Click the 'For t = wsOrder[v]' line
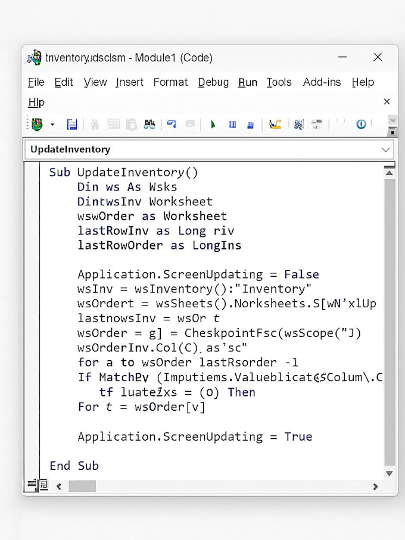This screenshot has height=540, width=405. click(142, 407)
